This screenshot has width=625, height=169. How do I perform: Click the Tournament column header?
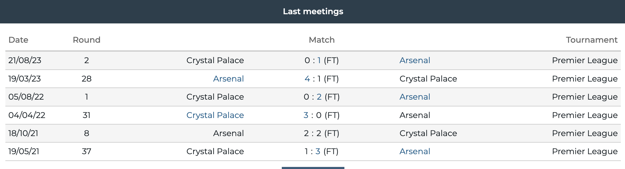pos(592,40)
